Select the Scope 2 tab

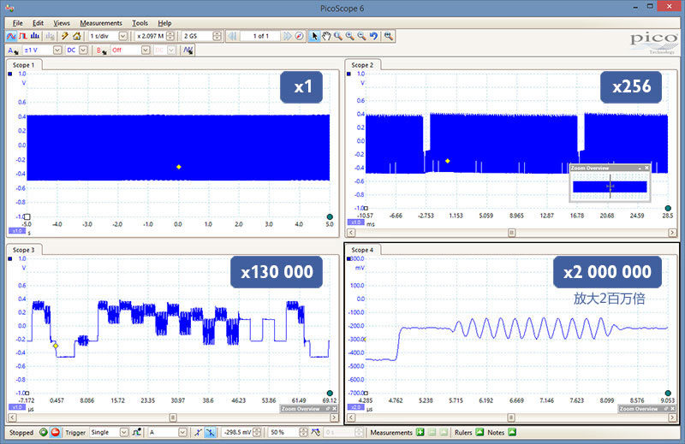click(x=362, y=65)
